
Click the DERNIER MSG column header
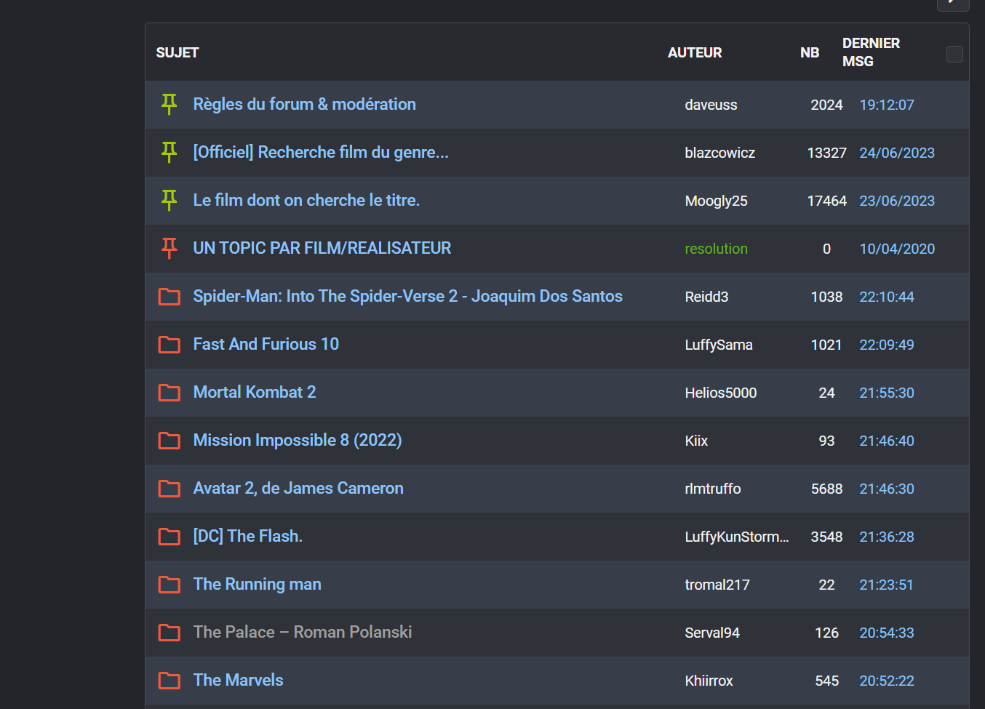pyautogui.click(x=871, y=52)
